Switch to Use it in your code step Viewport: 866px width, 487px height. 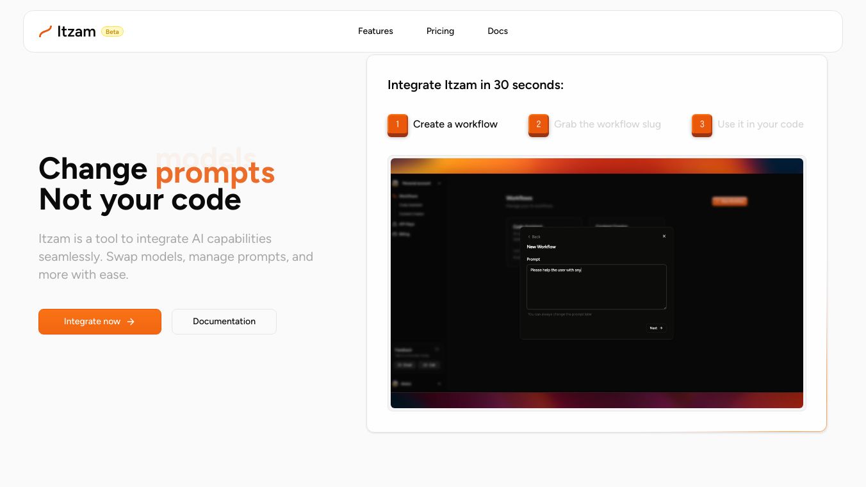tap(760, 124)
